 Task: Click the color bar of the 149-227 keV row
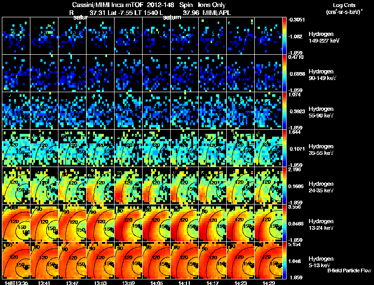[x=284, y=36]
